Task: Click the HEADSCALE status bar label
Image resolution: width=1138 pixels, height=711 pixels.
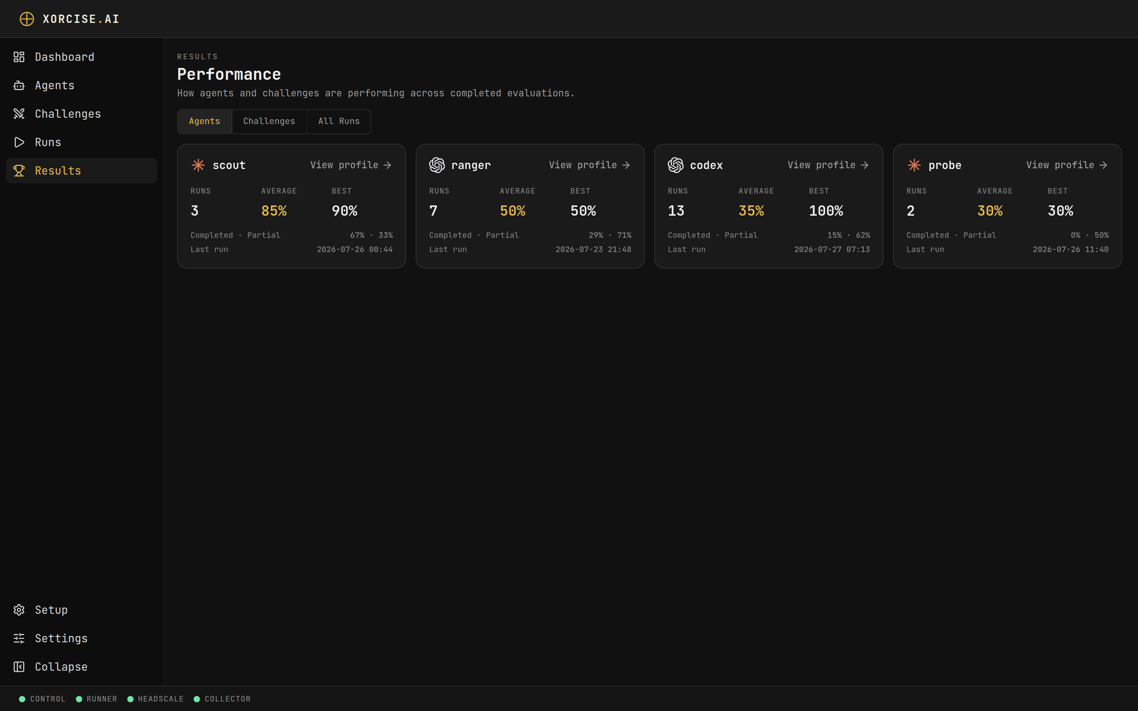Action: 161,699
